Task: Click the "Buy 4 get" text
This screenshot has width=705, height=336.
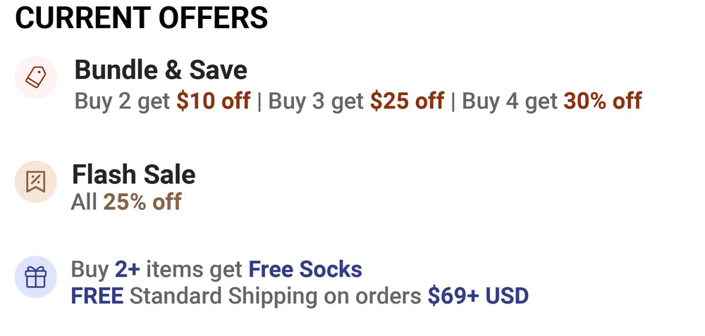Action: click(x=510, y=101)
